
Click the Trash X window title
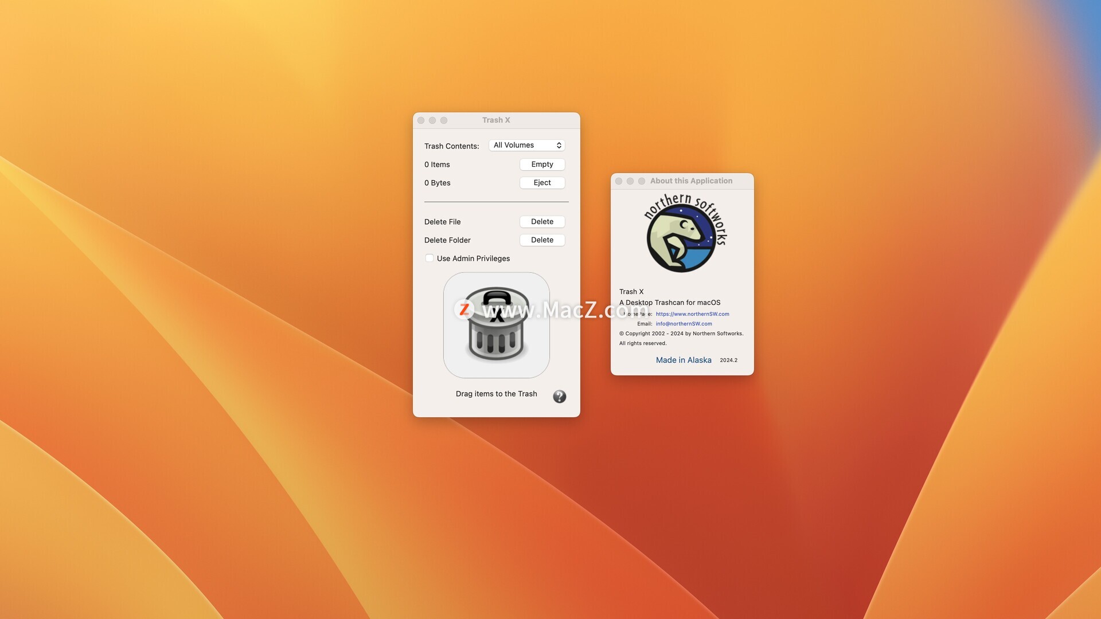coord(496,120)
